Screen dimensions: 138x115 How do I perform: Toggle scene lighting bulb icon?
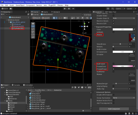[83, 18]
